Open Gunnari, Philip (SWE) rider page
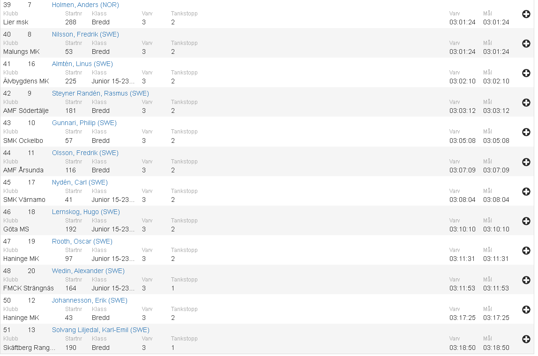 click(84, 123)
